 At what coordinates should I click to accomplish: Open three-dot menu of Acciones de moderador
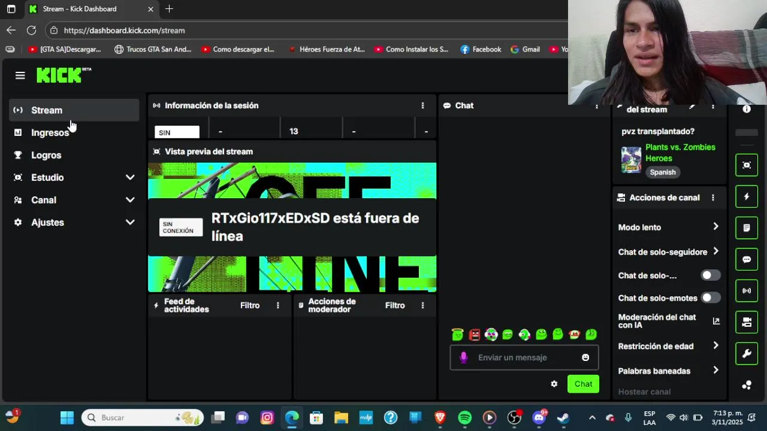422,305
